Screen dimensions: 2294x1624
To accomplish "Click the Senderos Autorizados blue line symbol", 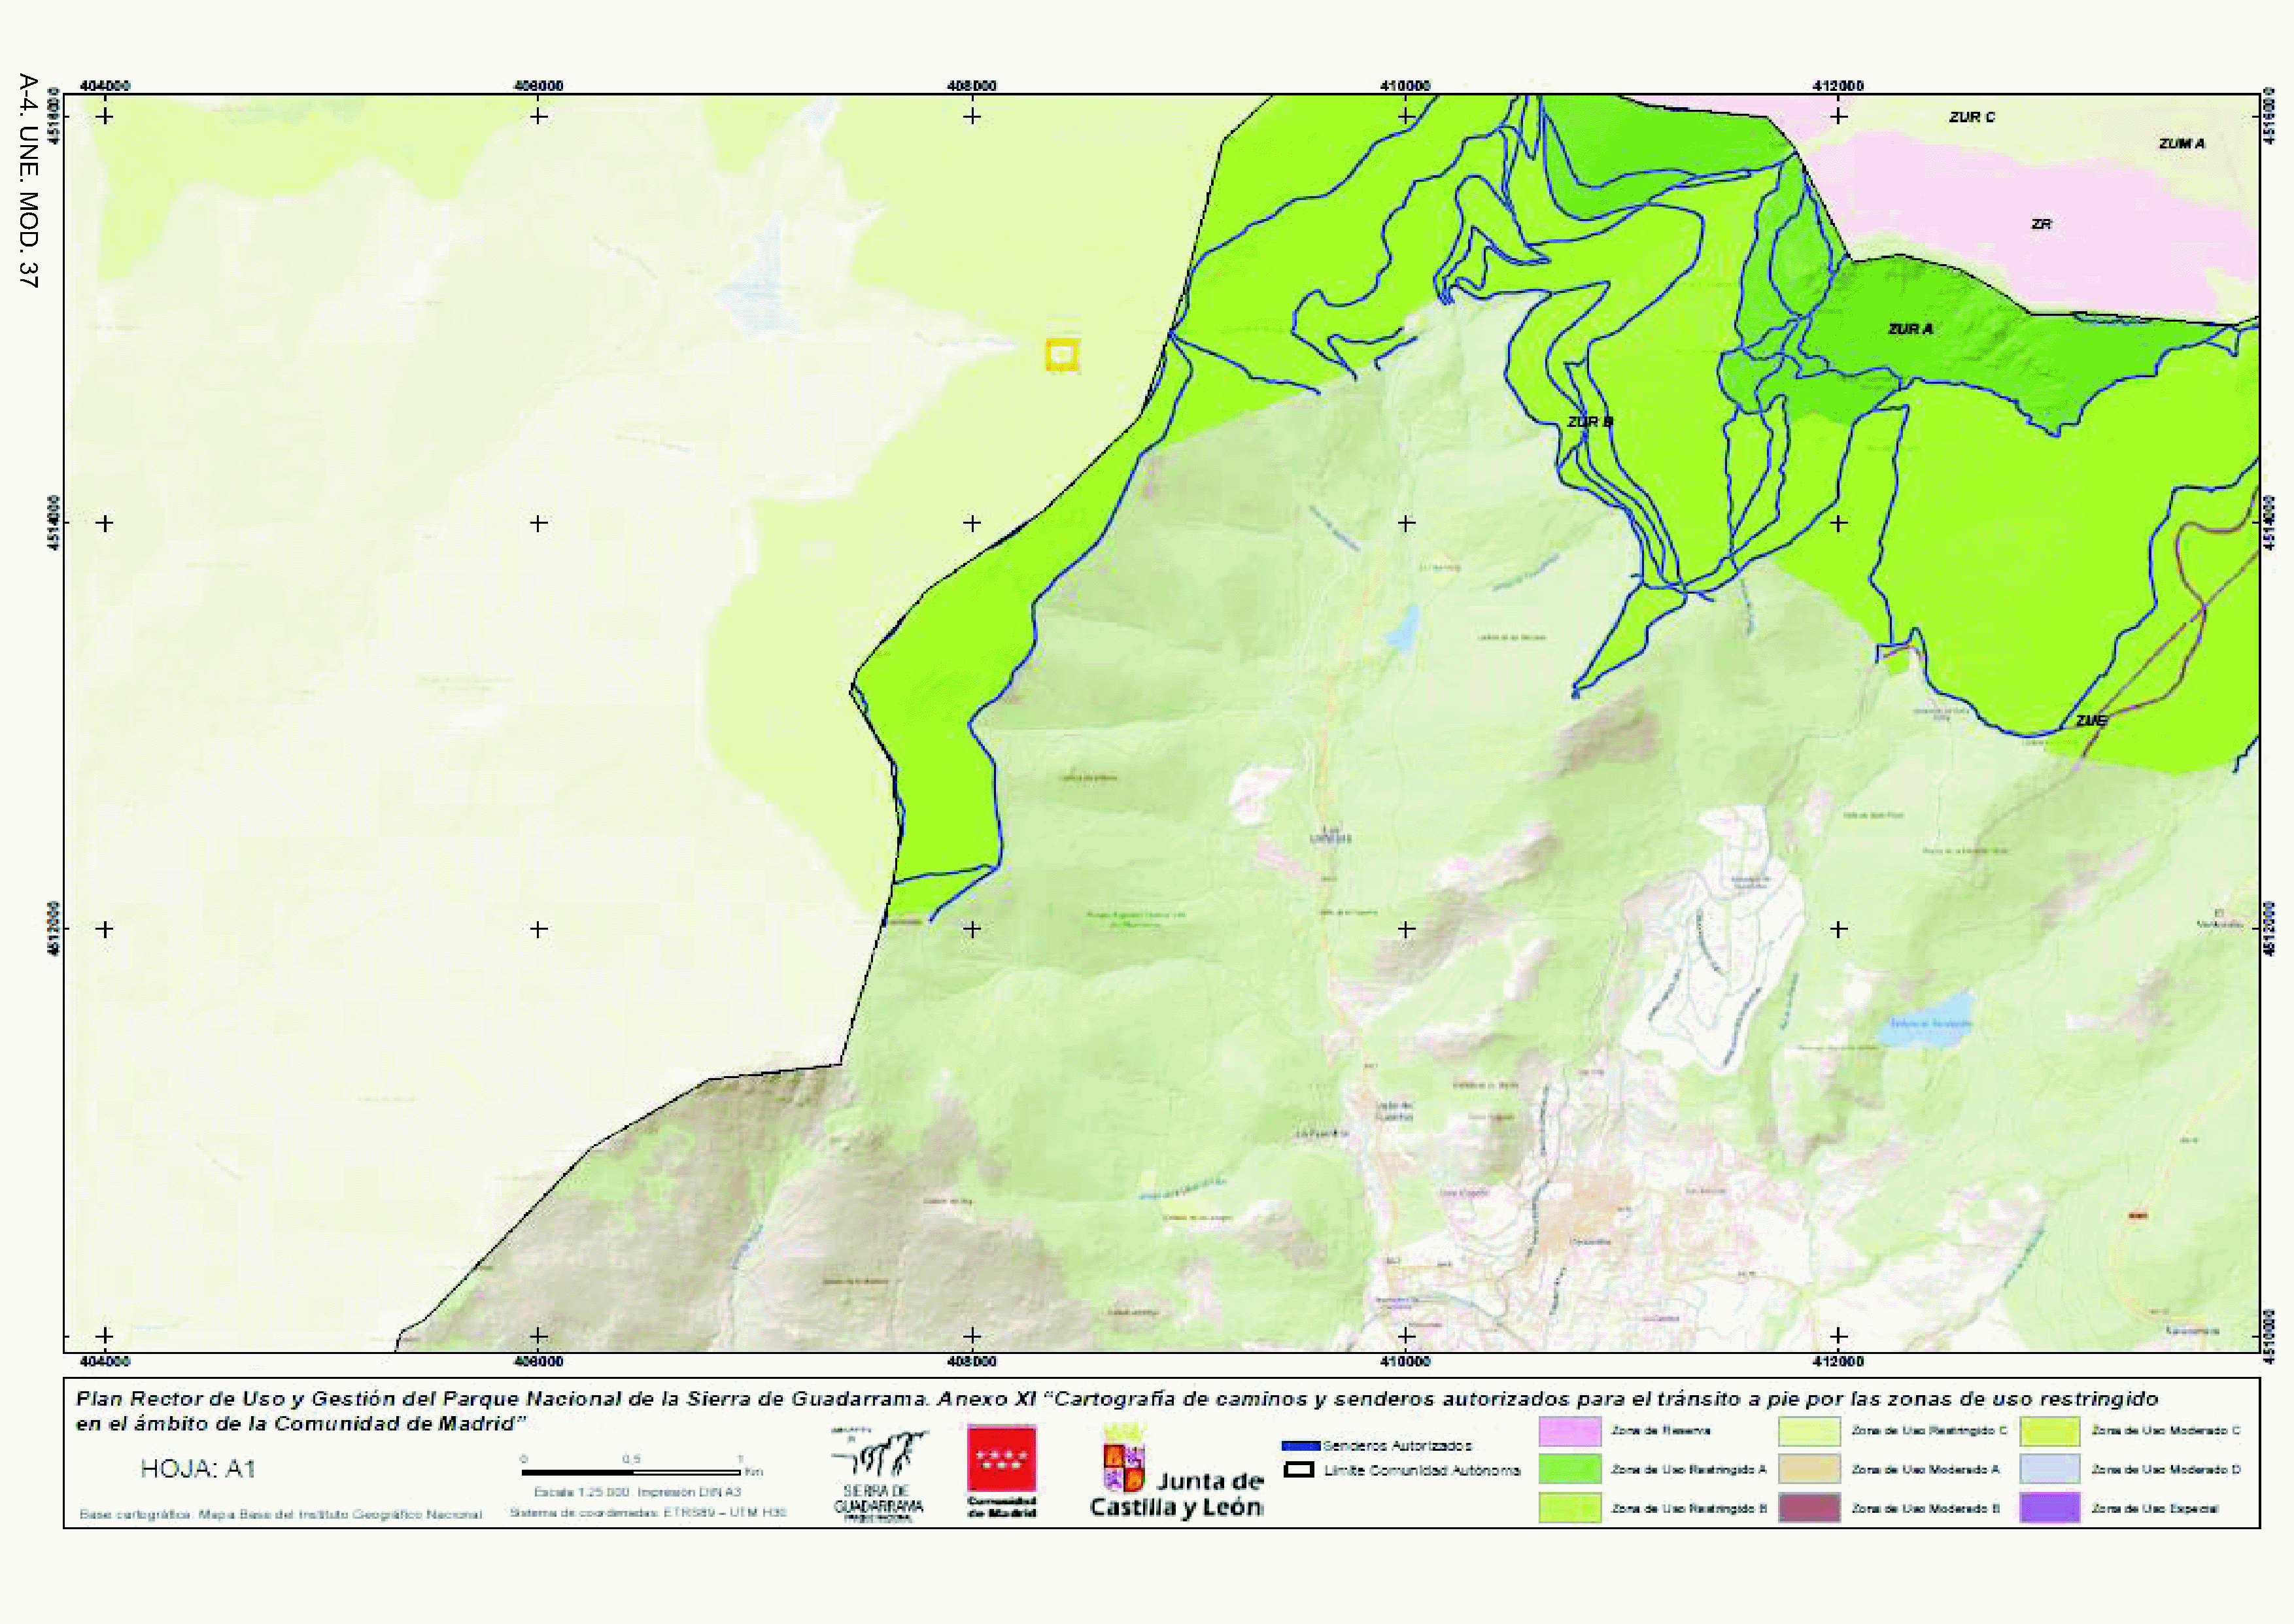I will point(1301,1445).
